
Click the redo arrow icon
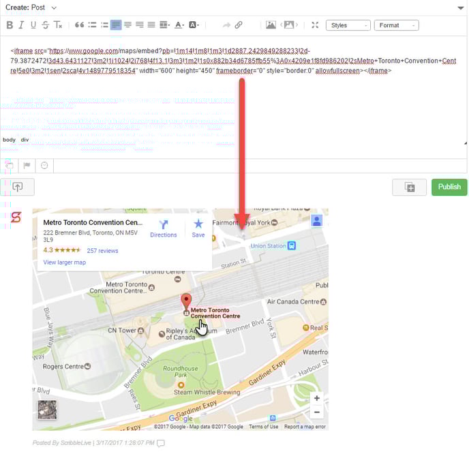[x=226, y=25]
